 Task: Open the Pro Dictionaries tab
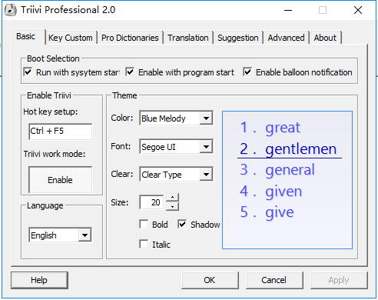click(130, 38)
